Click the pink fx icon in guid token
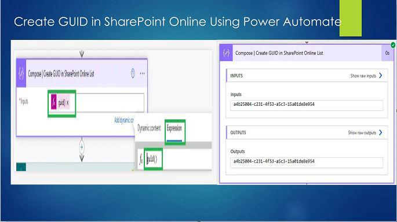The height and width of the screenshot is (222, 397). (x=54, y=102)
